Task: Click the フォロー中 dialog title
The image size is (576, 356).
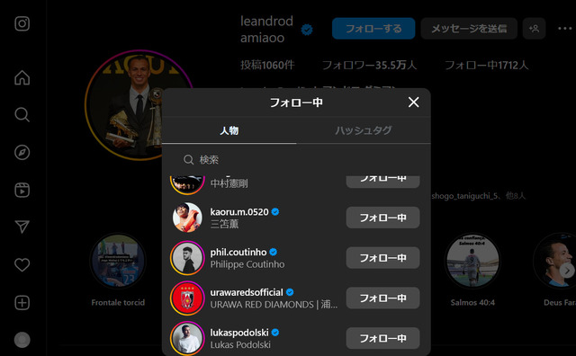Action: (296, 102)
